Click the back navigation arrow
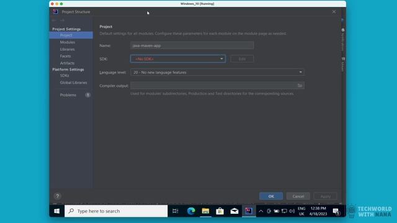This screenshot has height=223, width=397. [x=54, y=20]
